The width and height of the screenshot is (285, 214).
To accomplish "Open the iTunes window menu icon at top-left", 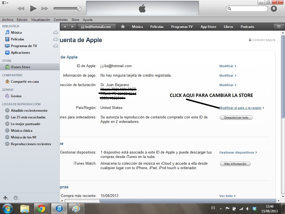I will [5, 3].
